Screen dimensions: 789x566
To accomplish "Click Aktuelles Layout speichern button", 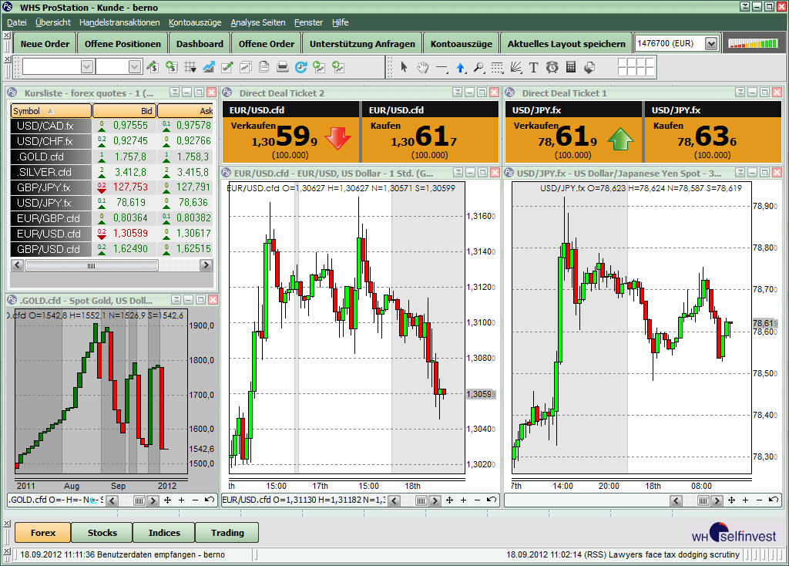I will coord(566,44).
